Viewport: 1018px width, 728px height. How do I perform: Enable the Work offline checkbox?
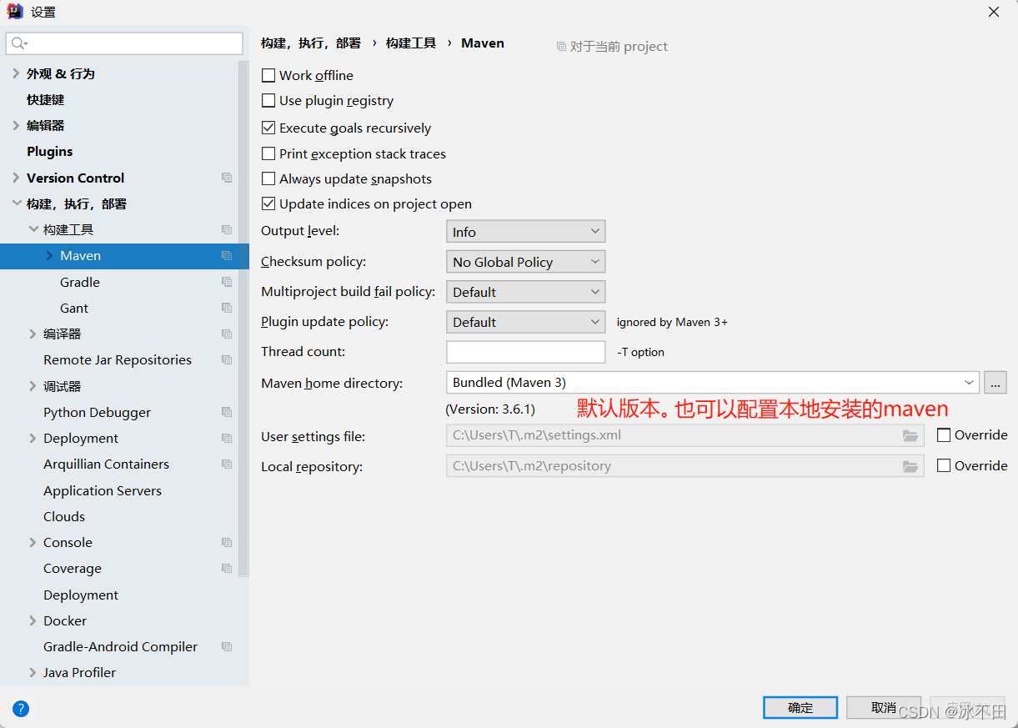pyautogui.click(x=268, y=75)
